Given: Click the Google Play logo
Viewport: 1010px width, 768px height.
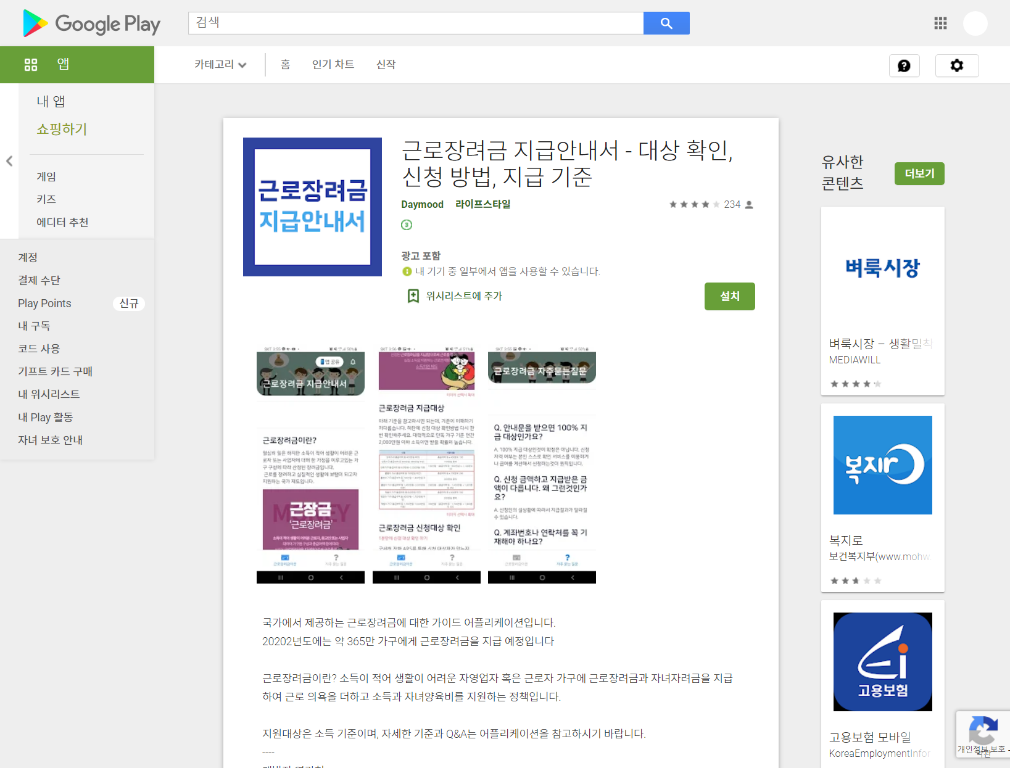Looking at the screenshot, I should [x=91, y=23].
